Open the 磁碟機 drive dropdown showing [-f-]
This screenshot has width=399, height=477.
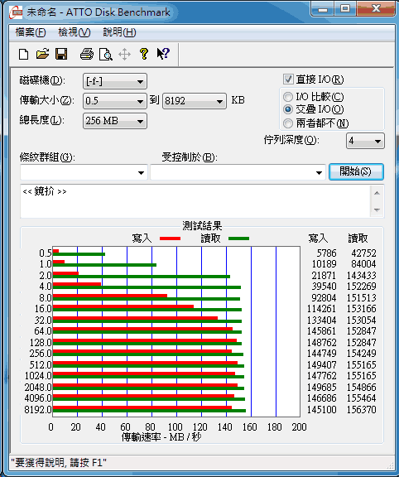tap(115, 81)
